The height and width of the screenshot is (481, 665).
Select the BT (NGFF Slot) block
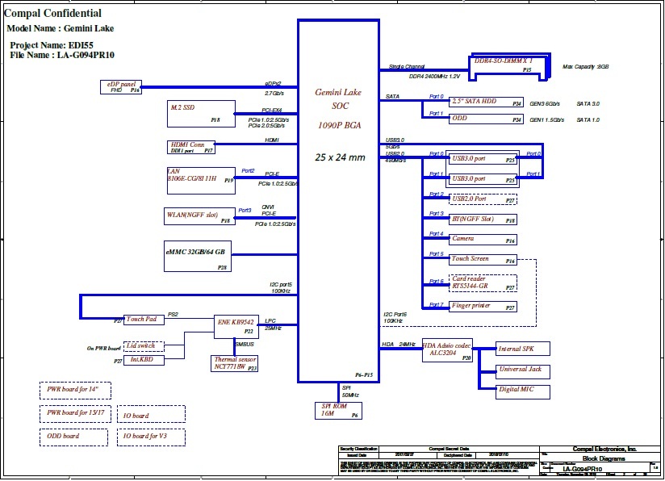[x=483, y=219]
